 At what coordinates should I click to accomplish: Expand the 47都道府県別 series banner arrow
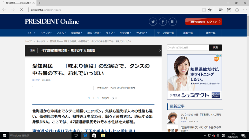[160, 51]
